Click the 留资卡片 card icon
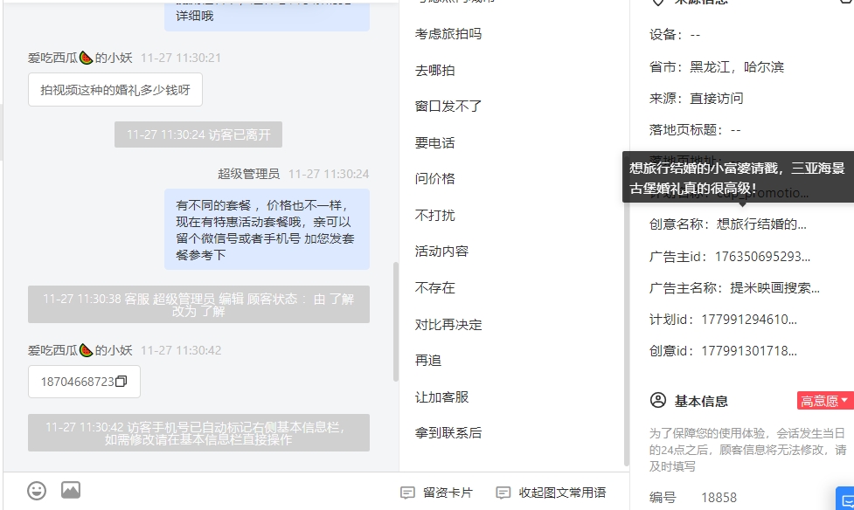The width and height of the screenshot is (854, 510). [407, 493]
